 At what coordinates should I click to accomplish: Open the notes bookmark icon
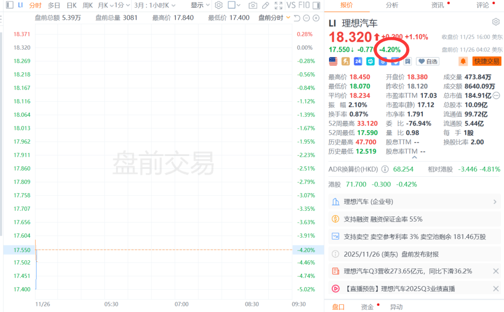(x=407, y=61)
